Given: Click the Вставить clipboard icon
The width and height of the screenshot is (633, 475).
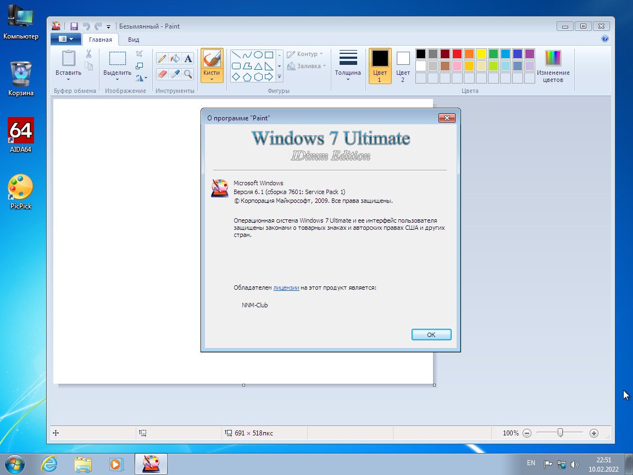Looking at the screenshot, I should coord(69,58).
